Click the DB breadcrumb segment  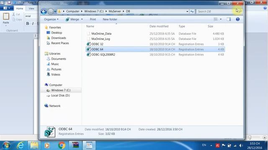pos(128,11)
